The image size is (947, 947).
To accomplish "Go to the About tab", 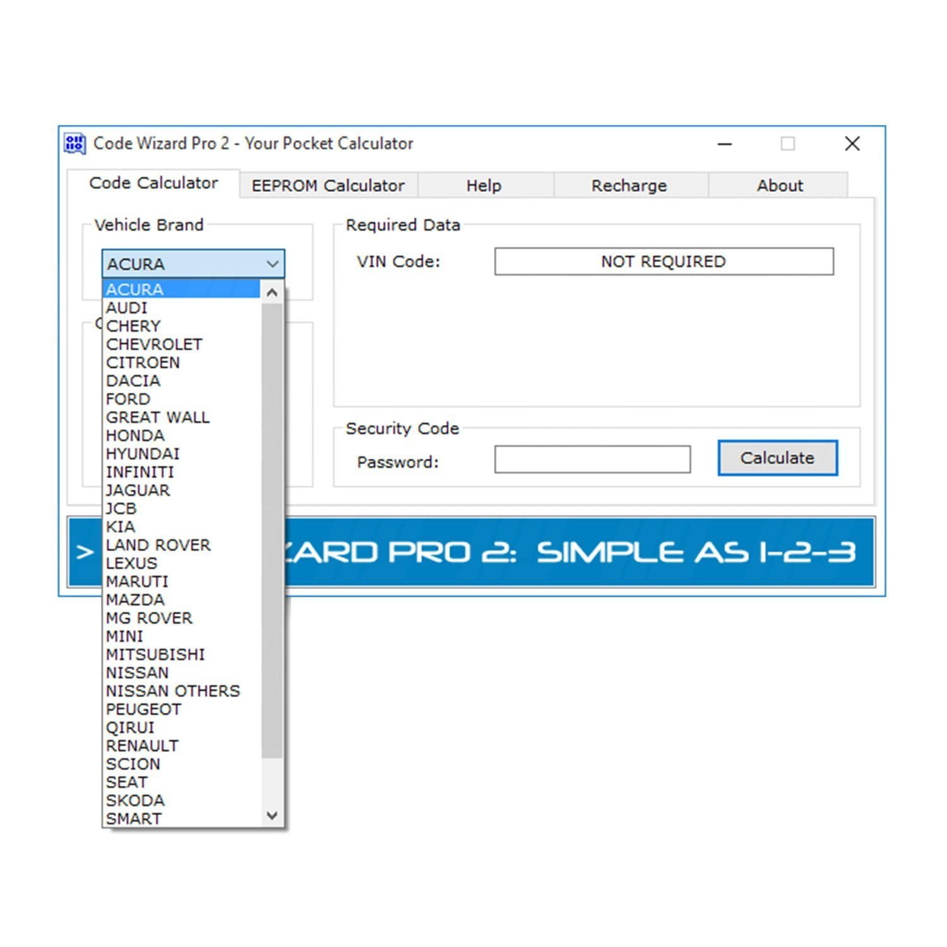I will [780, 186].
